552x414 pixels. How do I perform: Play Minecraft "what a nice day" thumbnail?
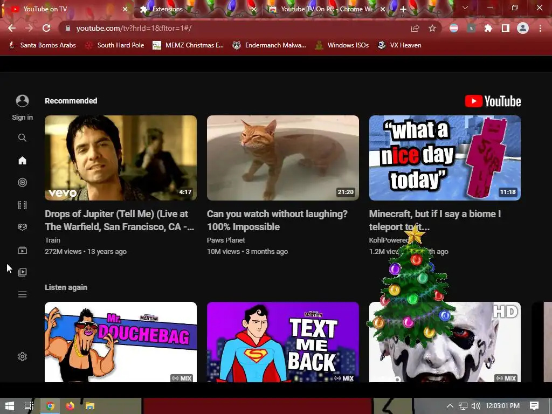coord(445,158)
